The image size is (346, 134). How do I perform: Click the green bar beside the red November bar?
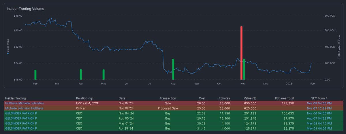point(244,69)
